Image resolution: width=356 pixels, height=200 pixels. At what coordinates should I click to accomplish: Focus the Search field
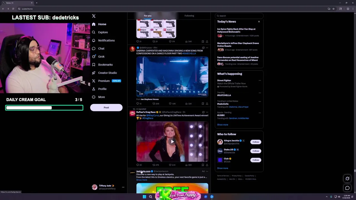[x=239, y=16]
